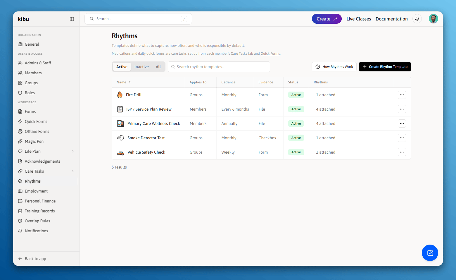Screen dimensions: 456x280
Task: Click the Primary Care Wellness Check icon
Action: (120, 123)
